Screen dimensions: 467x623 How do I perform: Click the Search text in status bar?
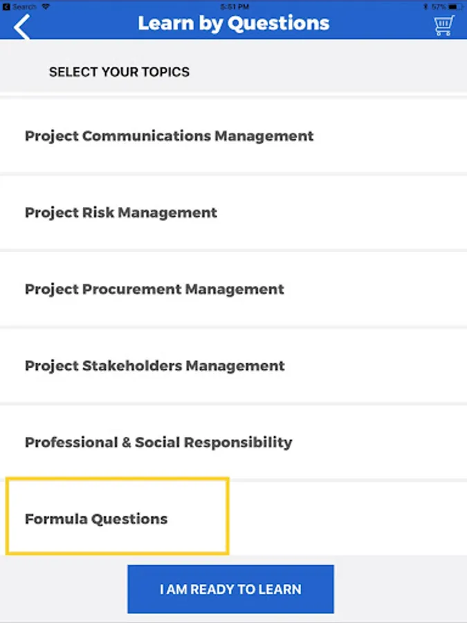pos(24,6)
